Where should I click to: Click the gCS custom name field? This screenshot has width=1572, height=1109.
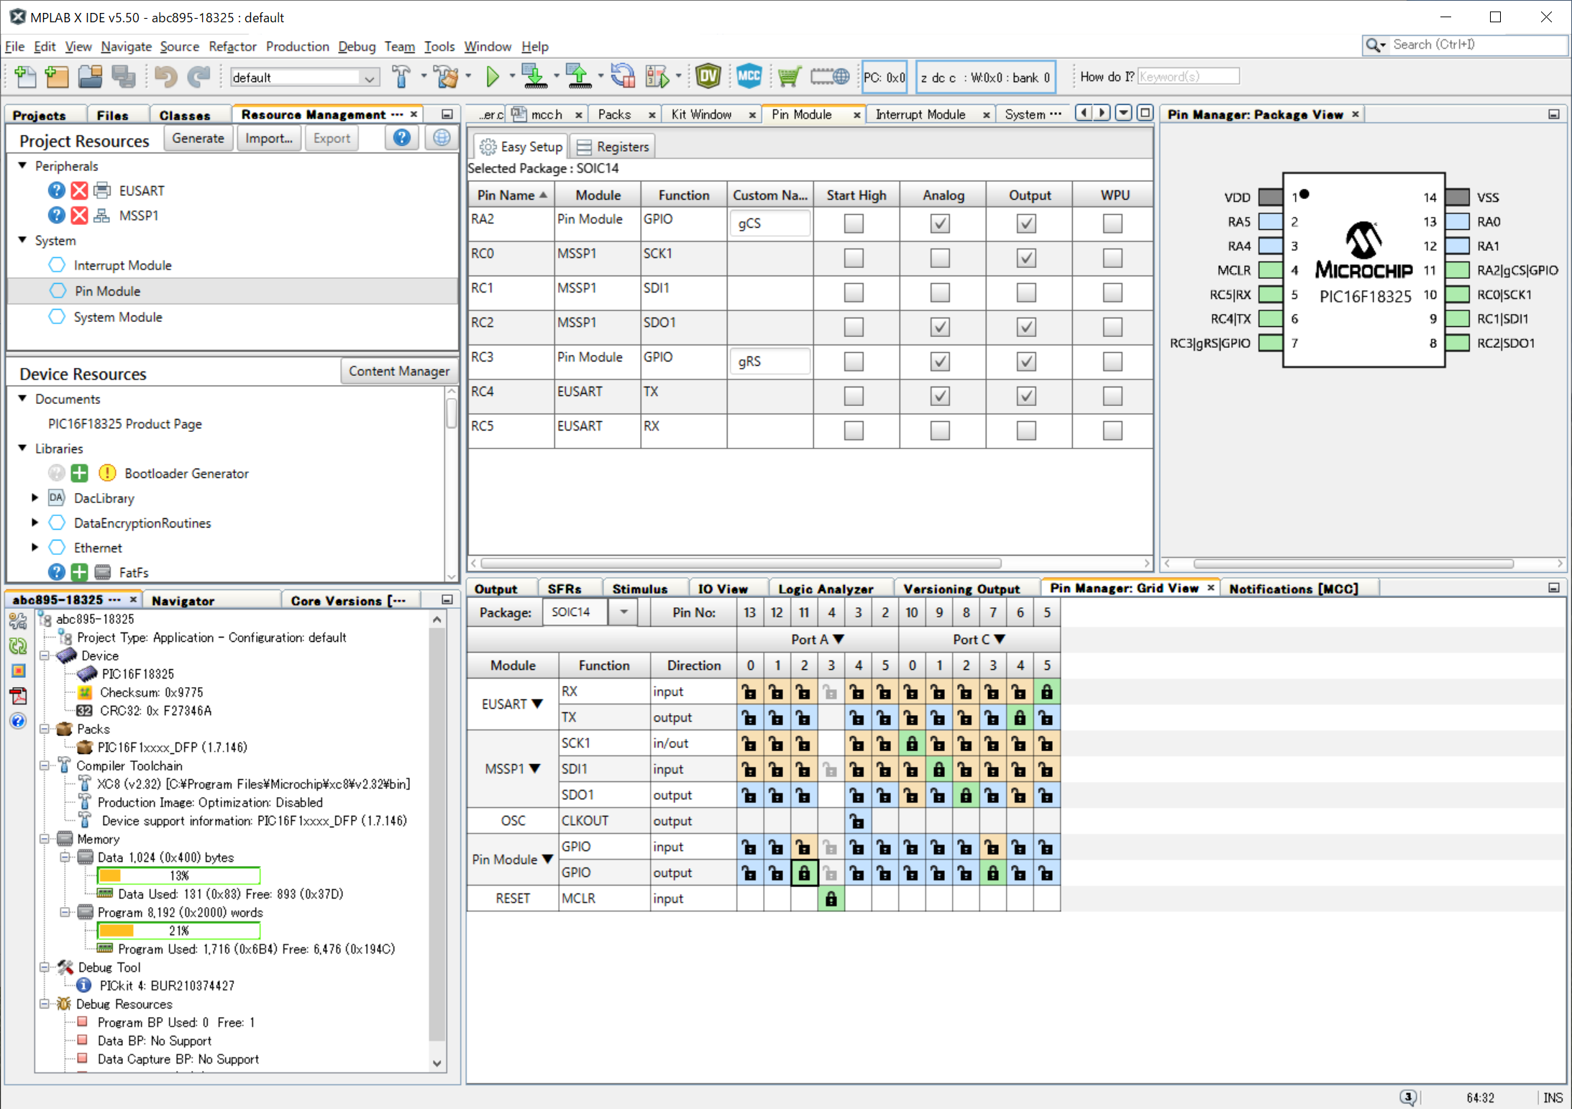tap(769, 224)
